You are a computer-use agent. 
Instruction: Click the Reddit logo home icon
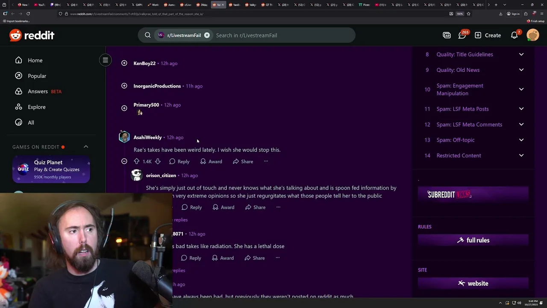coord(32,35)
